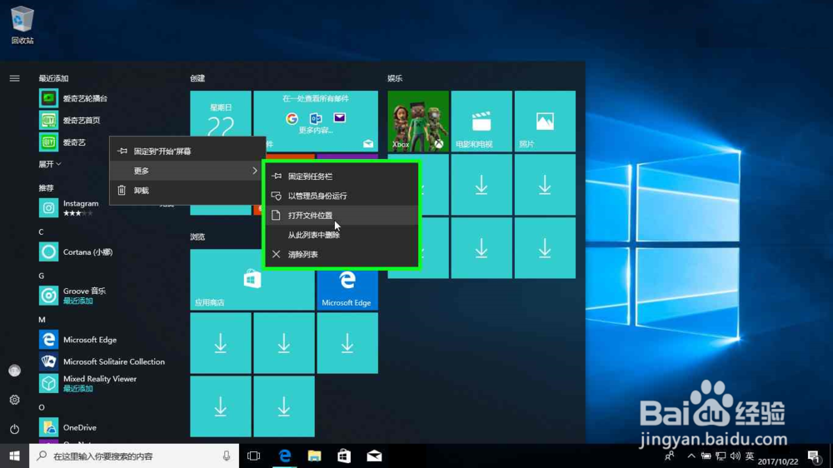Image resolution: width=833 pixels, height=468 pixels.
Task: Click the 最近添加 heading
Action: [53, 78]
